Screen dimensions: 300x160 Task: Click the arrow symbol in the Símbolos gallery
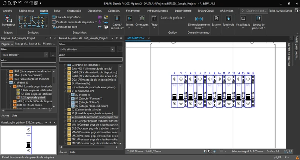(21, 26)
